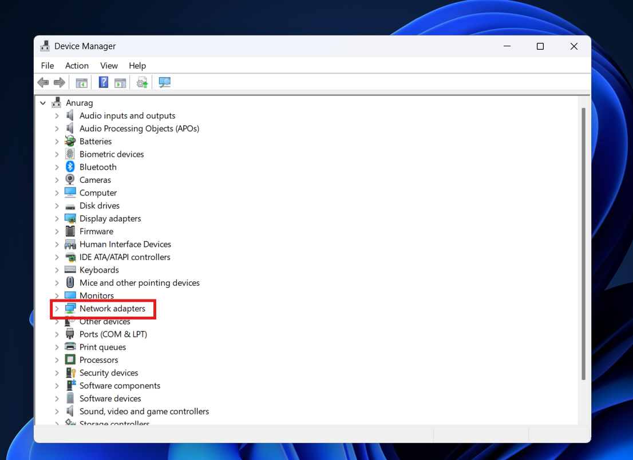
Task: Expand the Network adapters category
Action: click(x=56, y=308)
